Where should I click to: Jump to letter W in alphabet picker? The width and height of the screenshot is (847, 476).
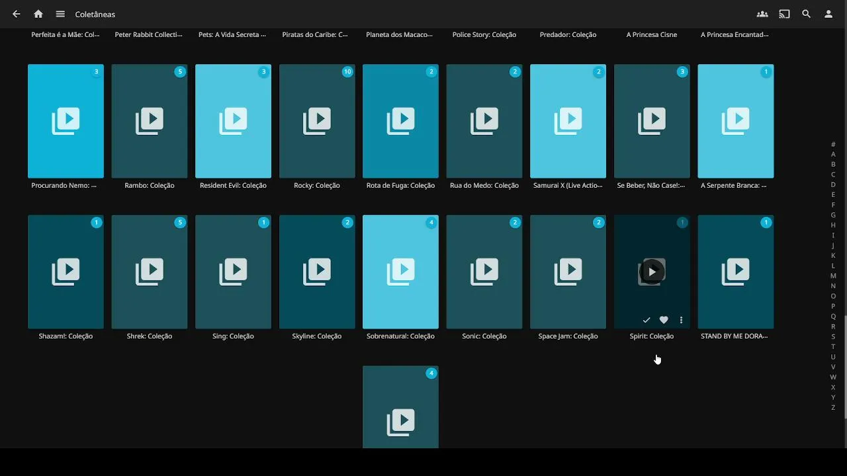833,377
